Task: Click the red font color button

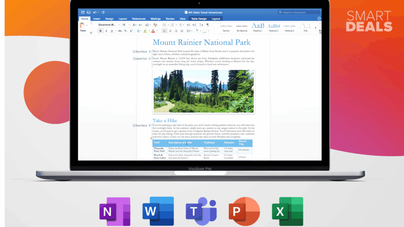Action: tap(153, 31)
